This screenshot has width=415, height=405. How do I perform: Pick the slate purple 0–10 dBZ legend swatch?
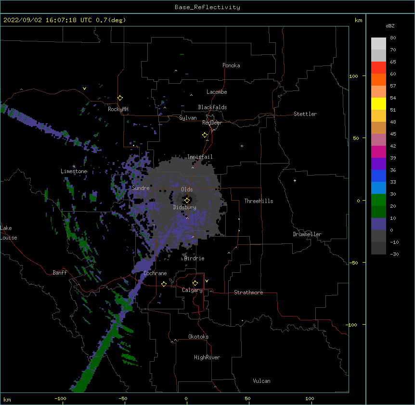(x=378, y=224)
